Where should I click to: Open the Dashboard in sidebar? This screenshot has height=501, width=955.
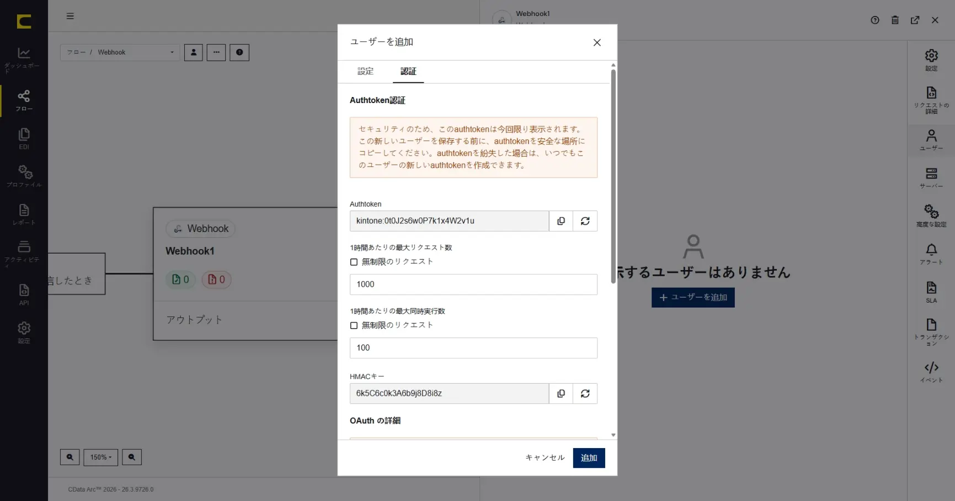click(x=24, y=60)
